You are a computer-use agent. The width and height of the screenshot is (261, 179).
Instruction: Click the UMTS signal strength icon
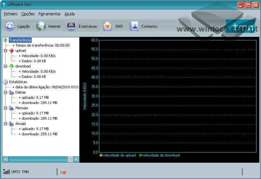[x=6, y=172]
